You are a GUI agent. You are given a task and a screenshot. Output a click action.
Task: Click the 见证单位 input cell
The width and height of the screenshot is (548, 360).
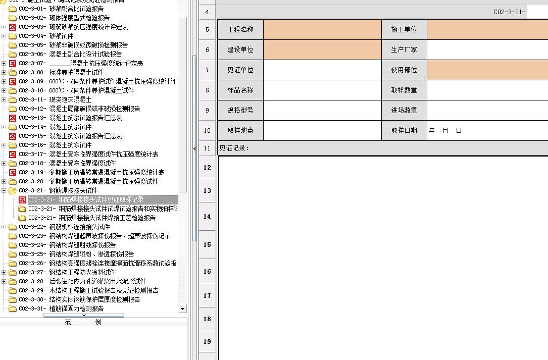click(x=322, y=70)
